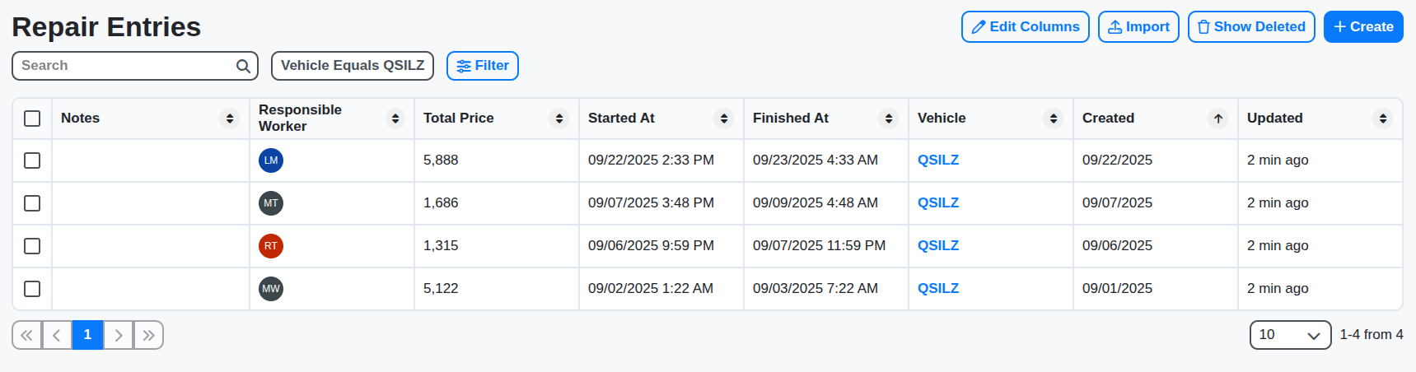
Task: Click the Create button
Action: tap(1363, 27)
